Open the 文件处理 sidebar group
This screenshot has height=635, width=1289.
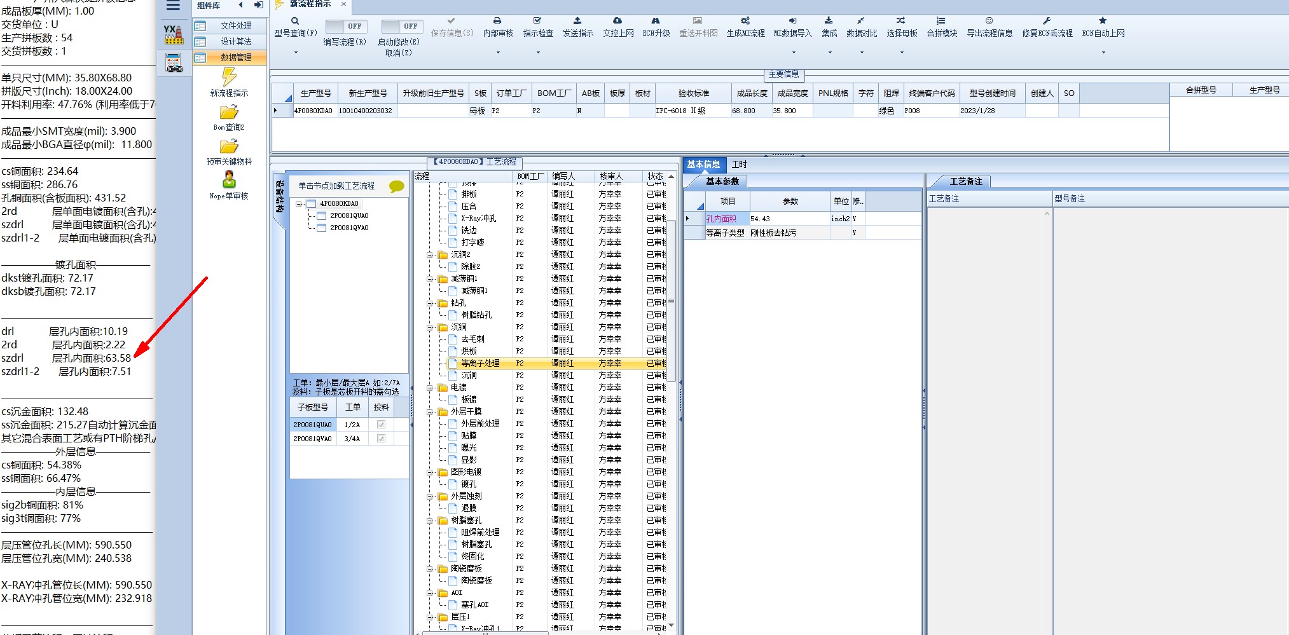(229, 25)
